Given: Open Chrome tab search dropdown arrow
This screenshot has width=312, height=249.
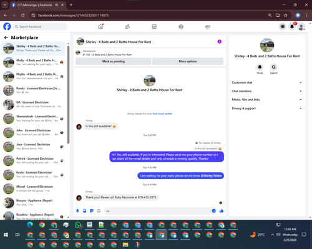Looking at the screenshot, I should 4,5.
